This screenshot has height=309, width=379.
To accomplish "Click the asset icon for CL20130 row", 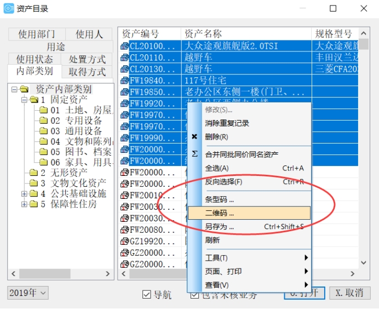I will pyautogui.click(x=124, y=69).
